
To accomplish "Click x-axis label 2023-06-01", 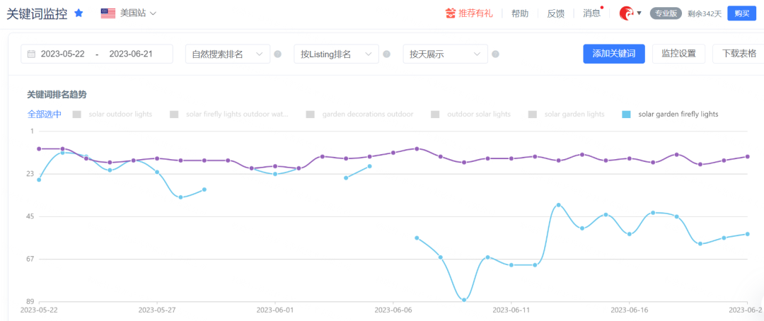I will pos(275,309).
